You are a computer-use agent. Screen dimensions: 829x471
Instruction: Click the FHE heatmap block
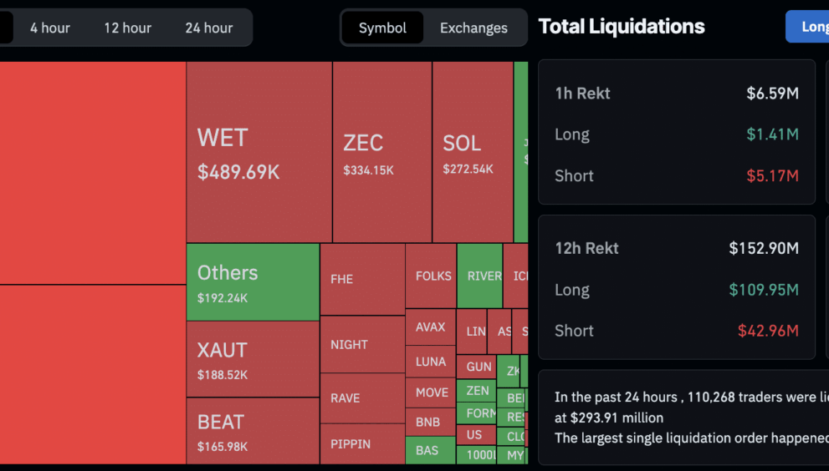361,279
